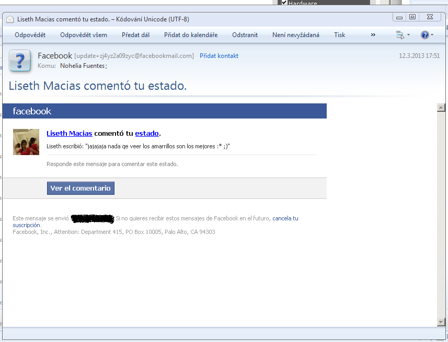
Task: Forward the message with Předat dál
Action: pos(135,35)
